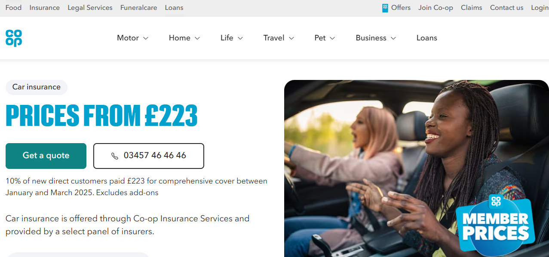Open the Legal Services link
The height and width of the screenshot is (257, 549).
(x=90, y=8)
